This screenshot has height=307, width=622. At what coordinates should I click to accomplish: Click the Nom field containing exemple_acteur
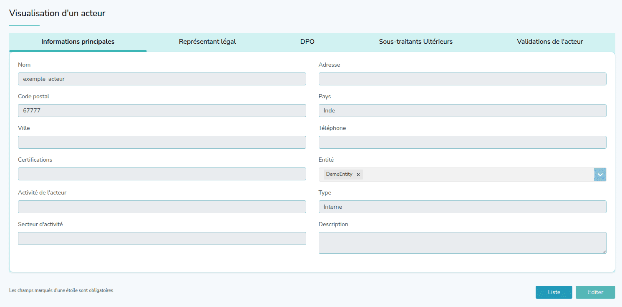(162, 79)
